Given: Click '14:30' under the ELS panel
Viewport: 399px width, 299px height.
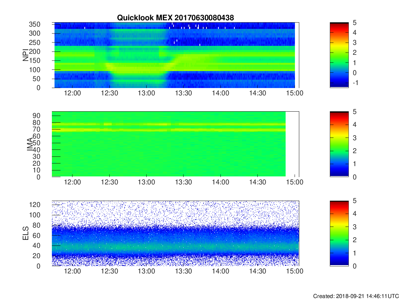Looking at the screenshot, I should [257, 272].
